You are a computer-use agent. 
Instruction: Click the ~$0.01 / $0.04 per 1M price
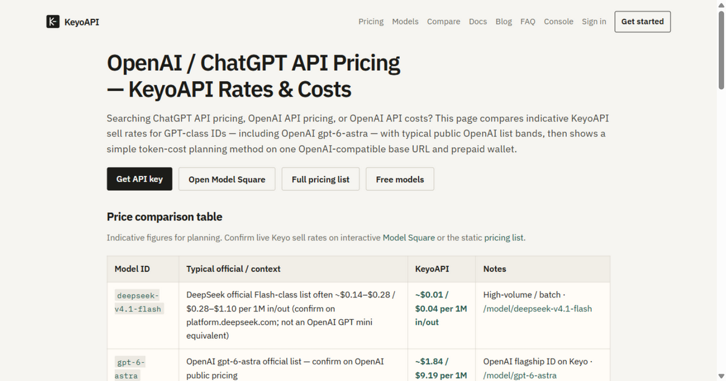(x=441, y=308)
